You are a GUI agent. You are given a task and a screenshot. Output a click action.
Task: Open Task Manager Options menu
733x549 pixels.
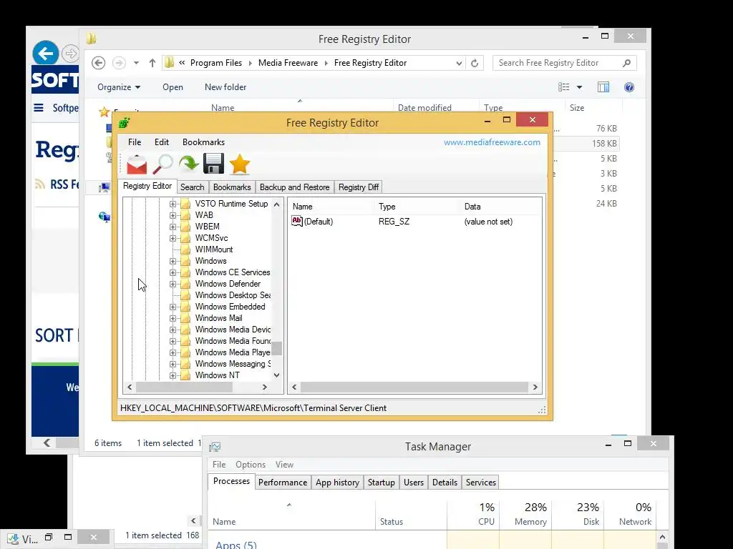[251, 465]
